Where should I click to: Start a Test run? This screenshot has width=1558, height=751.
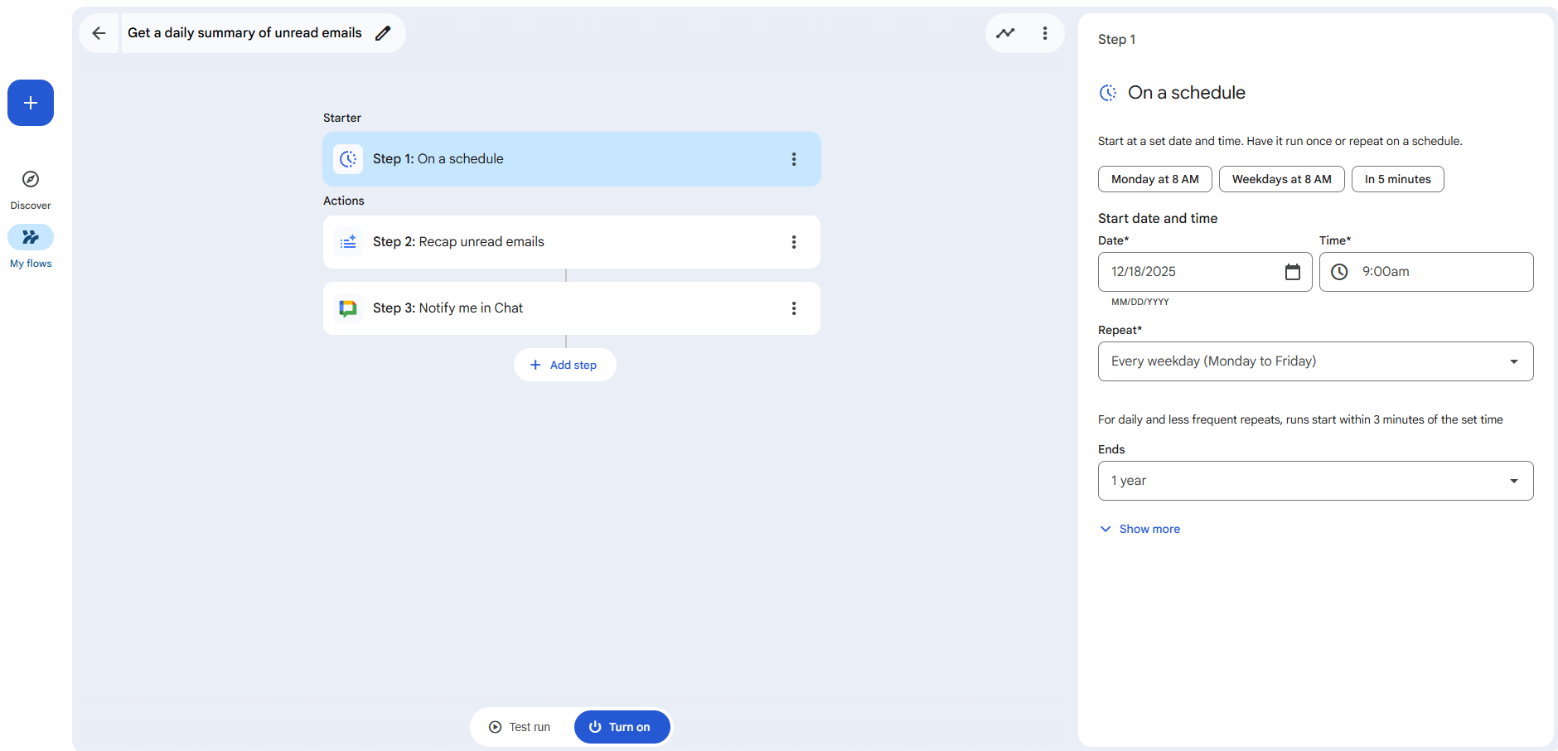click(520, 727)
